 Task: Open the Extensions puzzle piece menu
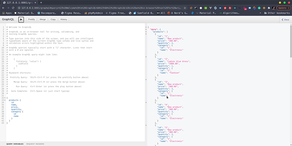click(269, 8)
